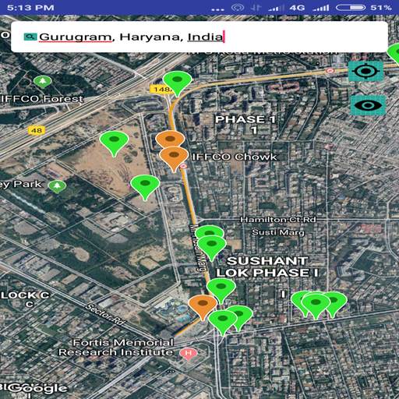The height and width of the screenshot is (399, 399).
Task: Click the Susti Marg road label
Action: tap(278, 232)
